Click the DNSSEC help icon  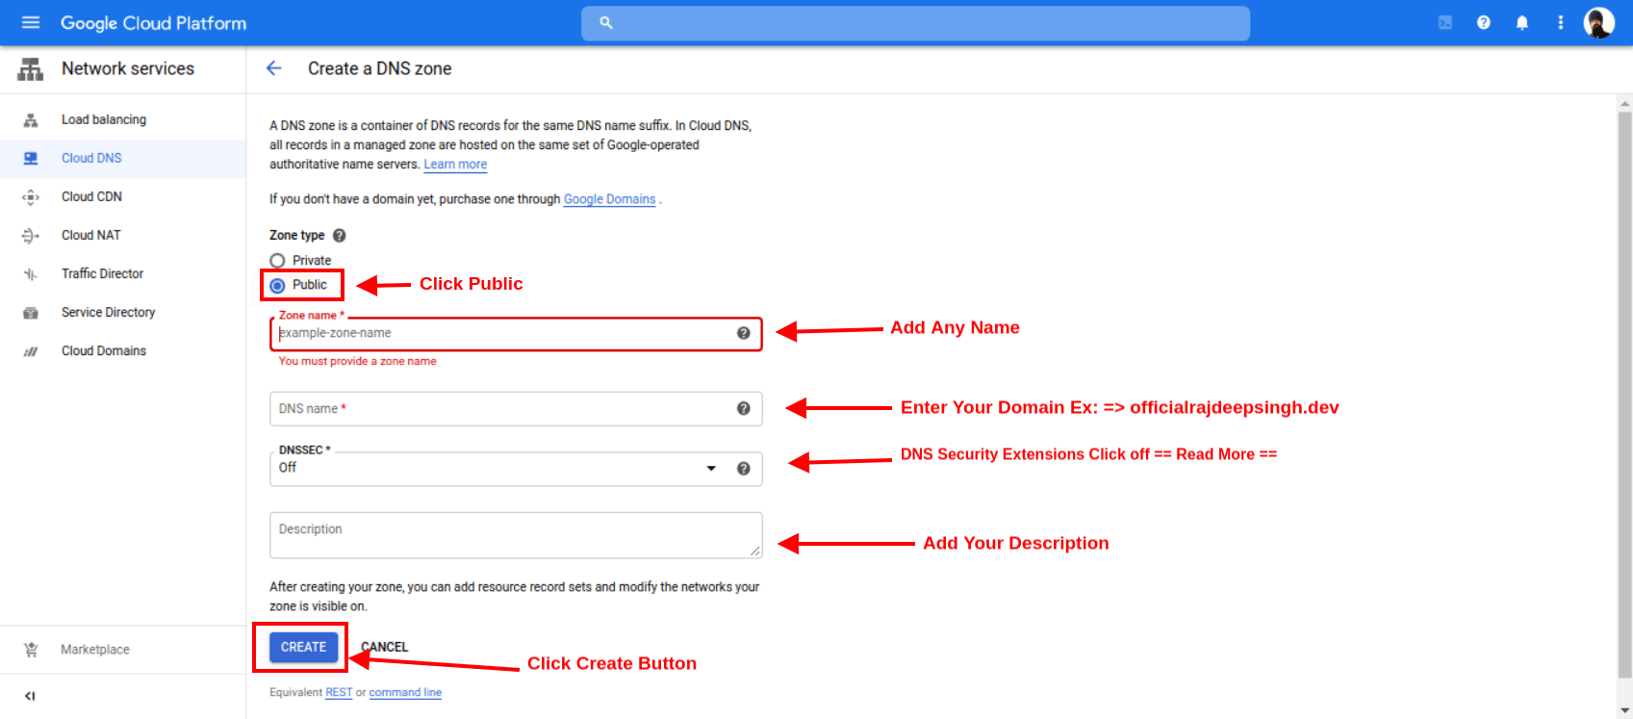pyautogui.click(x=743, y=469)
